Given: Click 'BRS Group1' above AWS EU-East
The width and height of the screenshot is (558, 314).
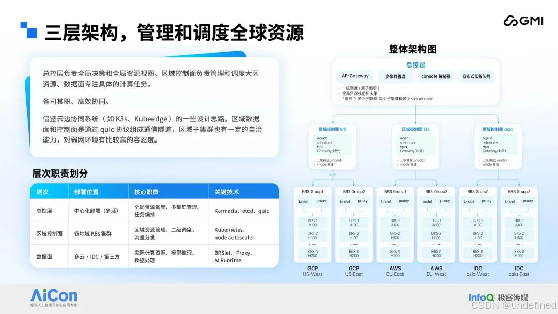Looking at the screenshot, I should pyautogui.click(x=395, y=191).
